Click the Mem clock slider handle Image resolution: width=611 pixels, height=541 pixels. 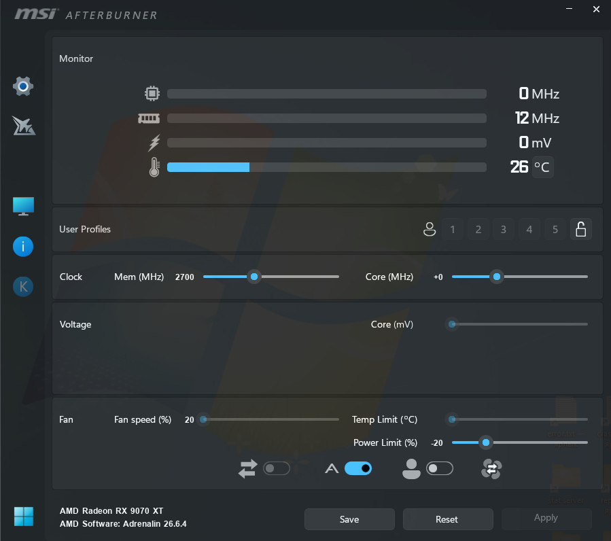tap(254, 277)
